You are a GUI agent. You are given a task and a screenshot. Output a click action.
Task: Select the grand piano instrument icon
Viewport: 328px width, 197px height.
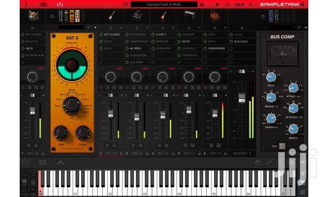pos(137,16)
